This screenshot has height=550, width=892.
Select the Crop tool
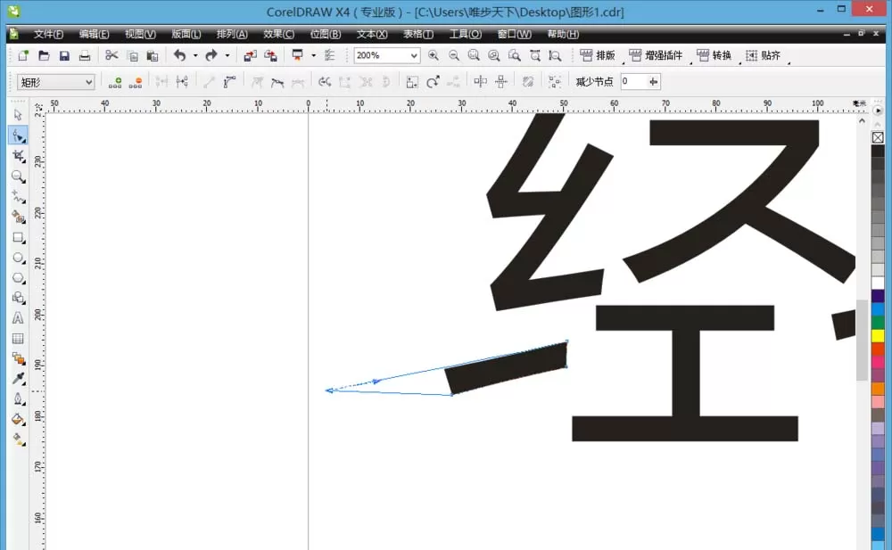pyautogui.click(x=18, y=156)
